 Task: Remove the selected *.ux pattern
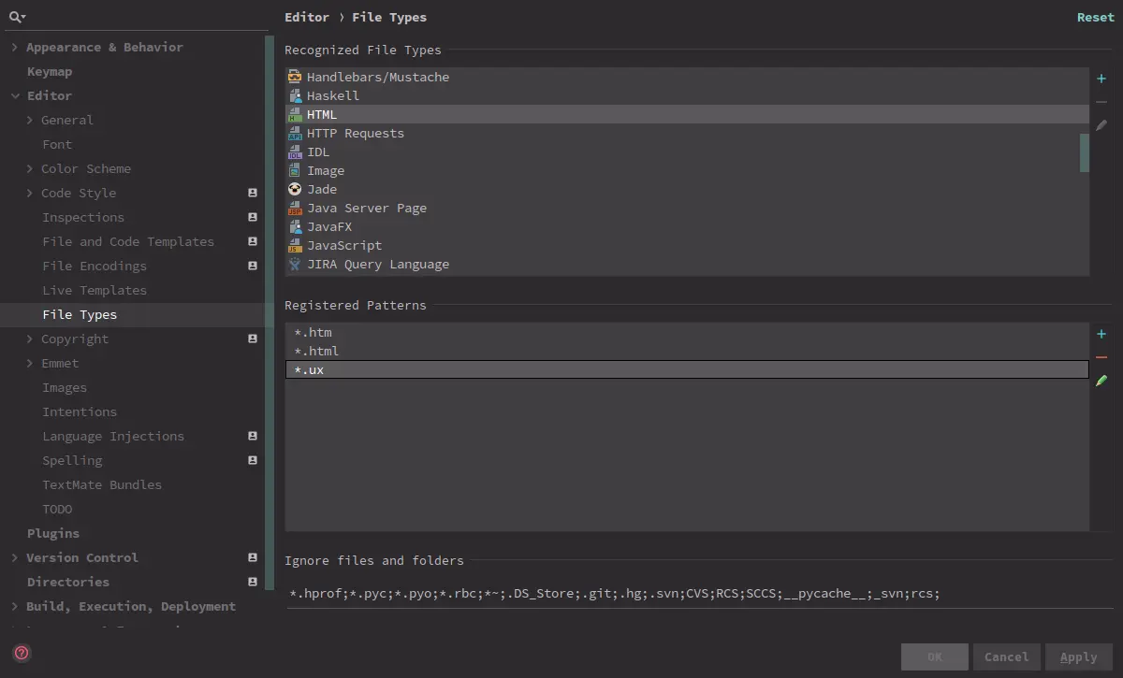coord(1101,357)
